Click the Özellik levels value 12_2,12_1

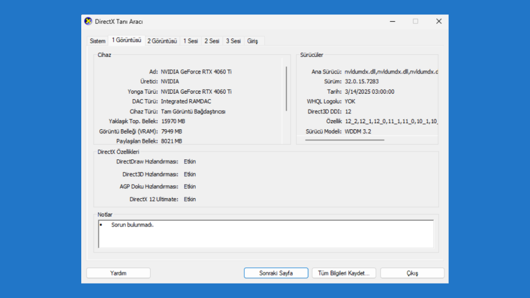[x=391, y=121]
